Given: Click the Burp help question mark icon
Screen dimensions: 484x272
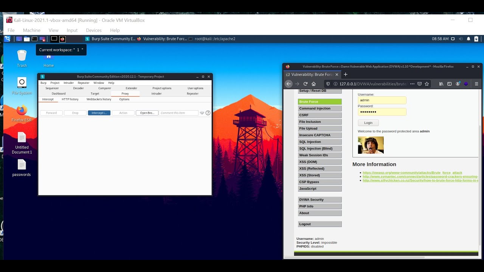Looking at the screenshot, I should [x=208, y=113].
